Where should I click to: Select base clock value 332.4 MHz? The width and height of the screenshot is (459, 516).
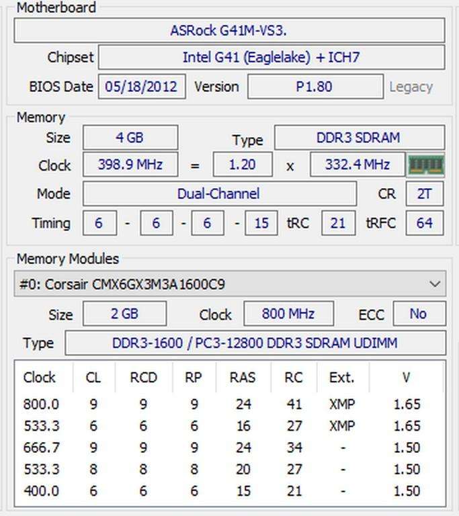(358, 165)
